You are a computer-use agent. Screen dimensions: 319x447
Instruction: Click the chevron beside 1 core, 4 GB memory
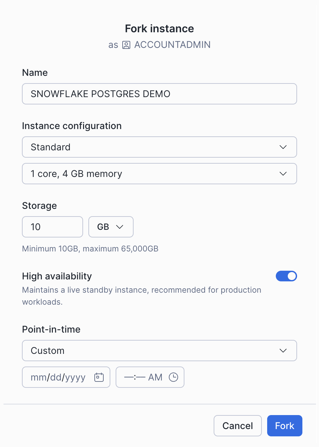[x=283, y=174]
